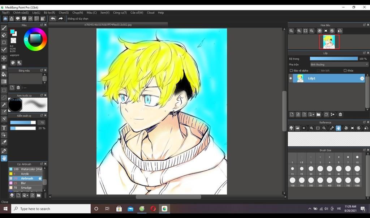Screen dimensions: 370x218
Task: Switch to the e7004514...jpg document tab
Action: coord(108,25)
